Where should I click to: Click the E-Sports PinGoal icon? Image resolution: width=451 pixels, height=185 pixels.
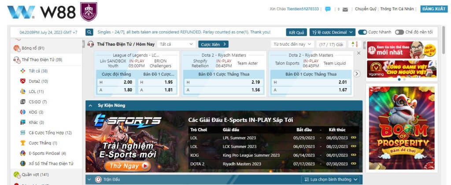pos(23,153)
